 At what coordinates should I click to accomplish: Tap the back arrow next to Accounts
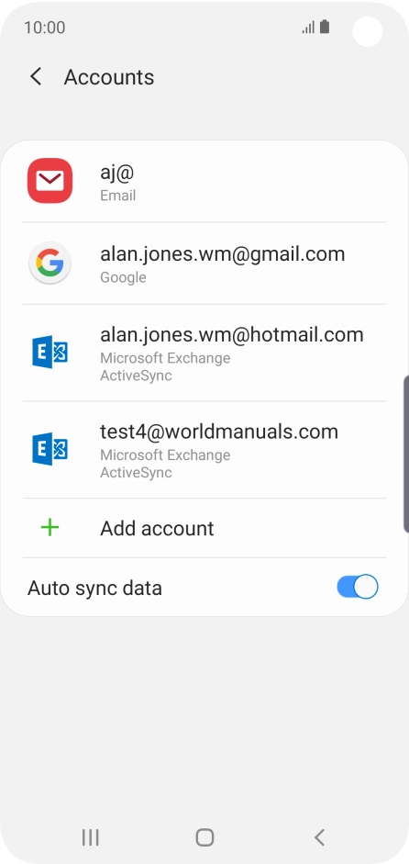click(x=36, y=76)
